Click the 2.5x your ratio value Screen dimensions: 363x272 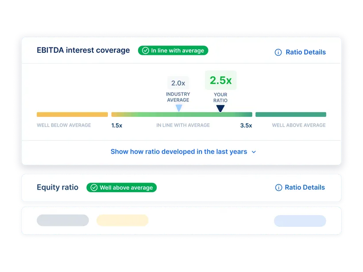pos(220,80)
